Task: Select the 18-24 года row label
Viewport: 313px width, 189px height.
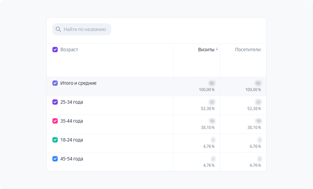Action: point(72,140)
